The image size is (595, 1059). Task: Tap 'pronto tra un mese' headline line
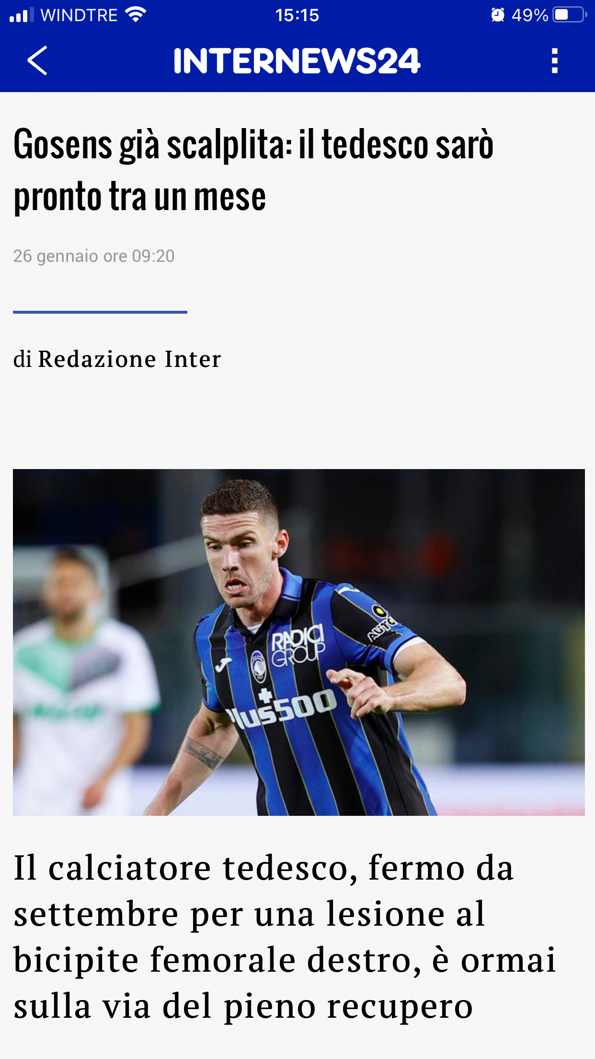(139, 197)
